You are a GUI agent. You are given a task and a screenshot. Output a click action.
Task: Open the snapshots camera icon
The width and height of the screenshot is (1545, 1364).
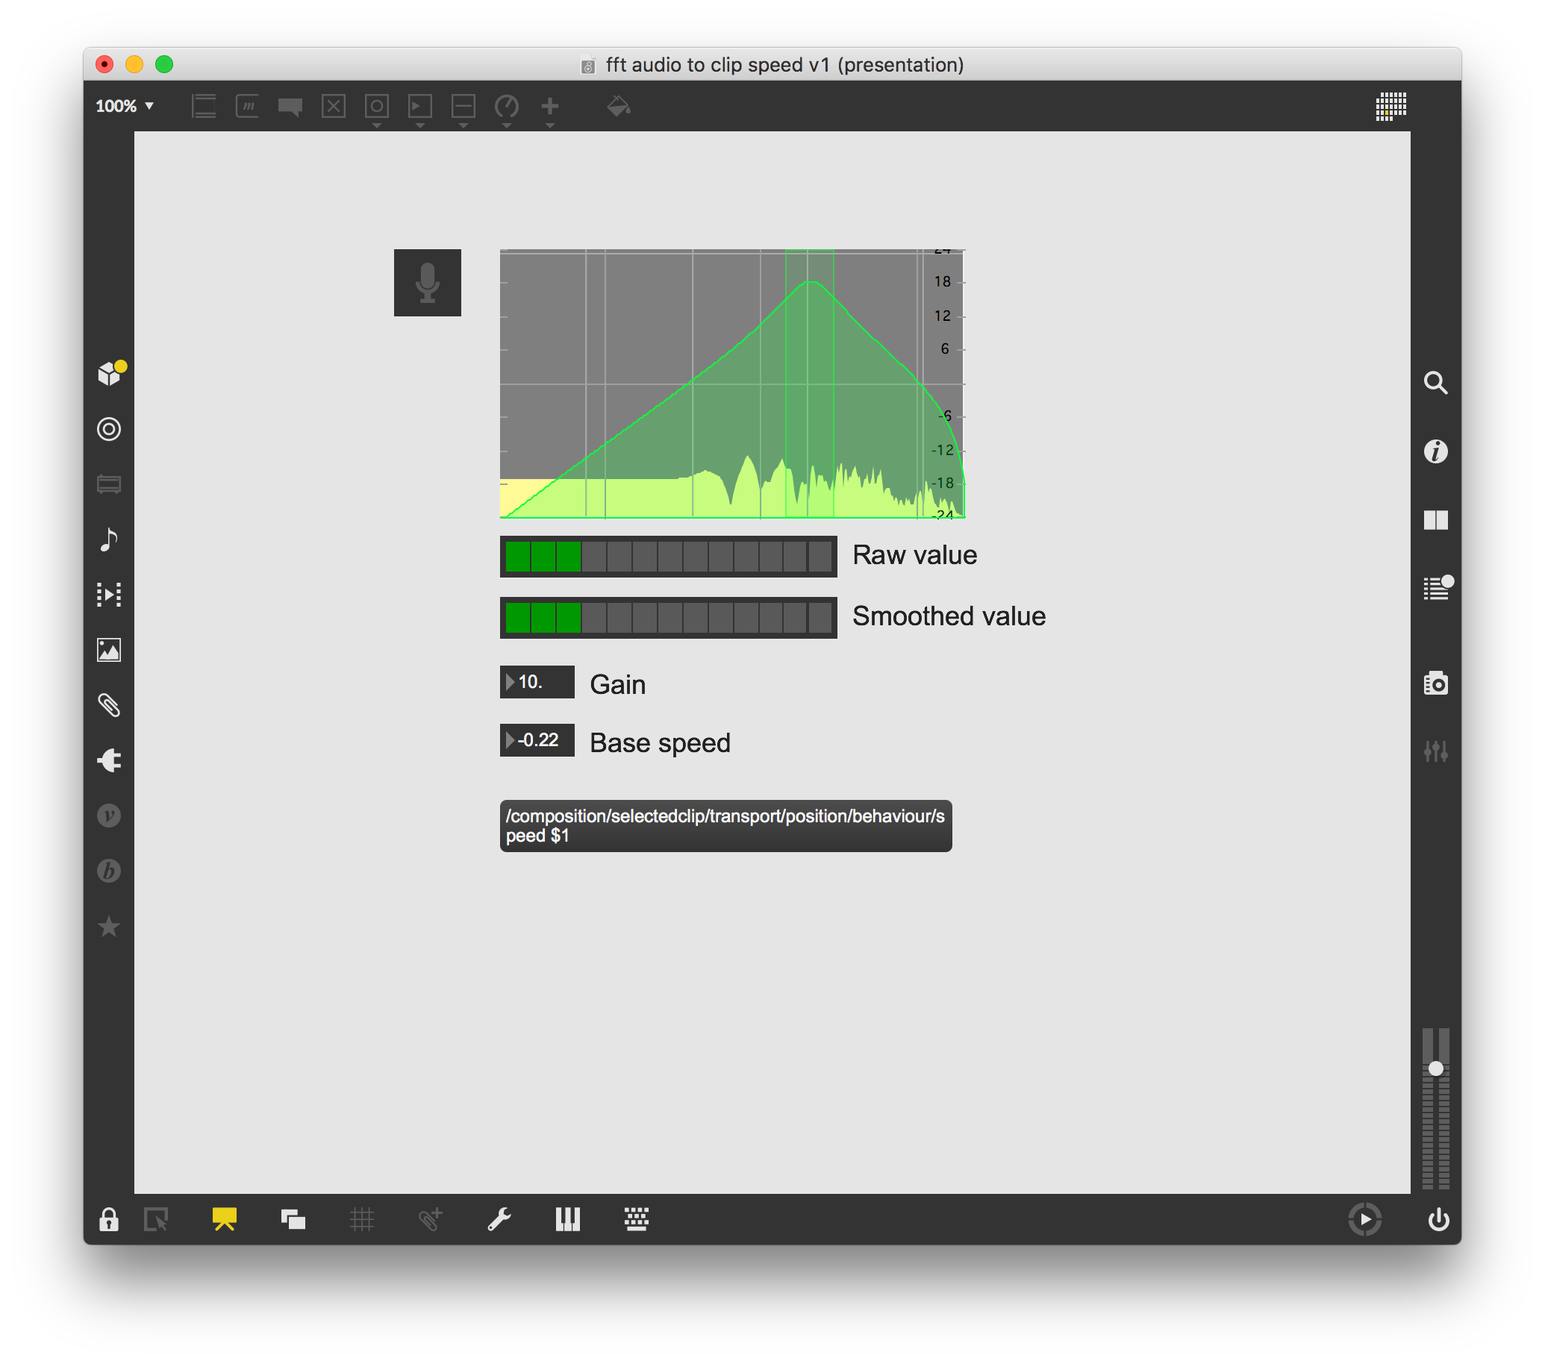[x=1435, y=683]
